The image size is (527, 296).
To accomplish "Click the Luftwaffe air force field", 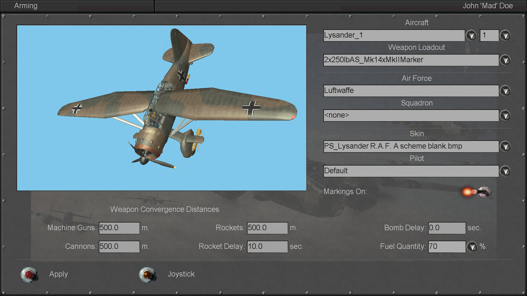I will 411,91.
